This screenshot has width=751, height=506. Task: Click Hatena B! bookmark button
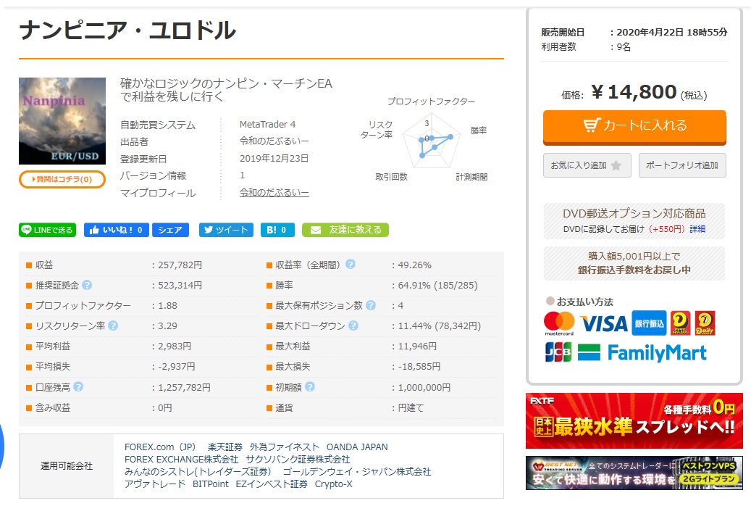pos(278,230)
